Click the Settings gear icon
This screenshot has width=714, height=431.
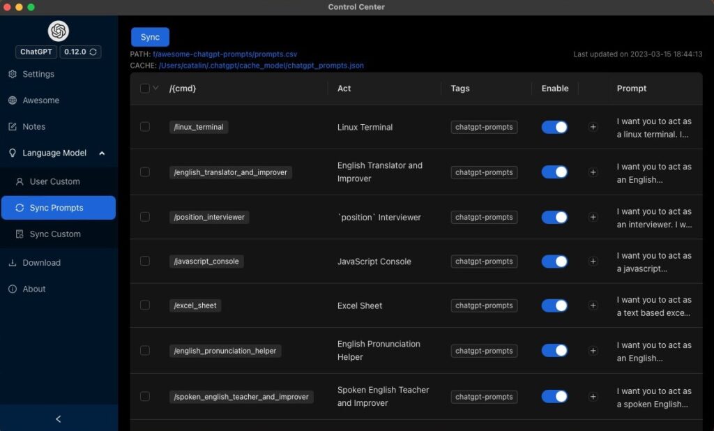[x=13, y=74]
